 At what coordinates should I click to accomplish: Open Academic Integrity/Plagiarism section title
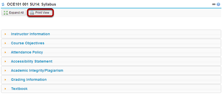point(37,70)
